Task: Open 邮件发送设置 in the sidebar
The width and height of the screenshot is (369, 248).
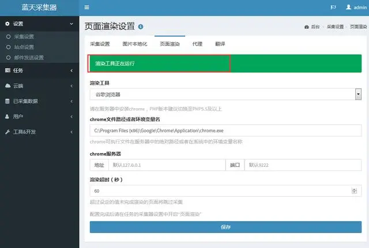Action: point(29,58)
